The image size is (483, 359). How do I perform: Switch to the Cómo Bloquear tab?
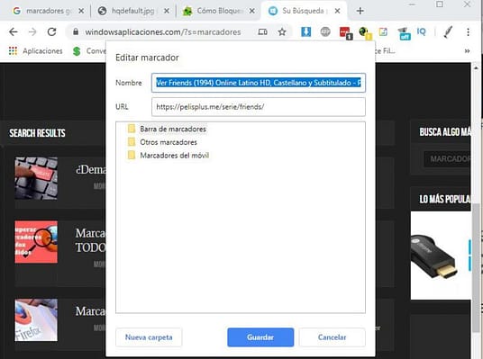[213, 11]
